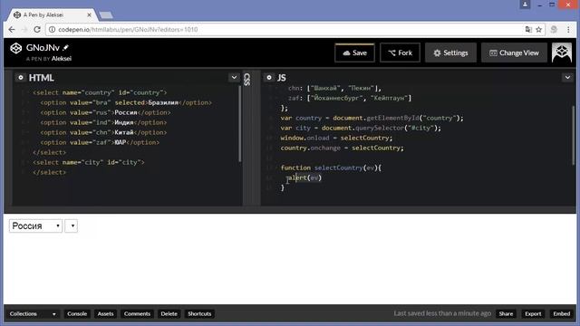Show keyboard Shortcuts
Image resolution: width=580 pixels, height=326 pixels.
[x=199, y=314]
